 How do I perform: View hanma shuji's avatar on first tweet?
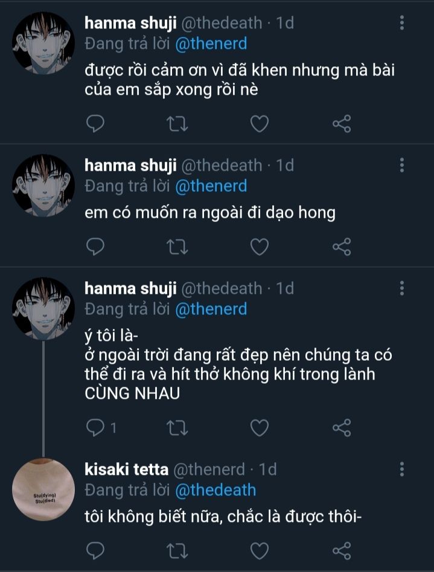43,43
